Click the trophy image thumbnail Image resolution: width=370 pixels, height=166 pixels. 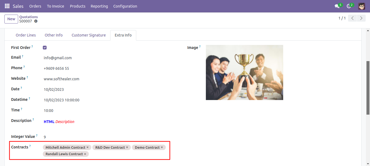[244, 72]
